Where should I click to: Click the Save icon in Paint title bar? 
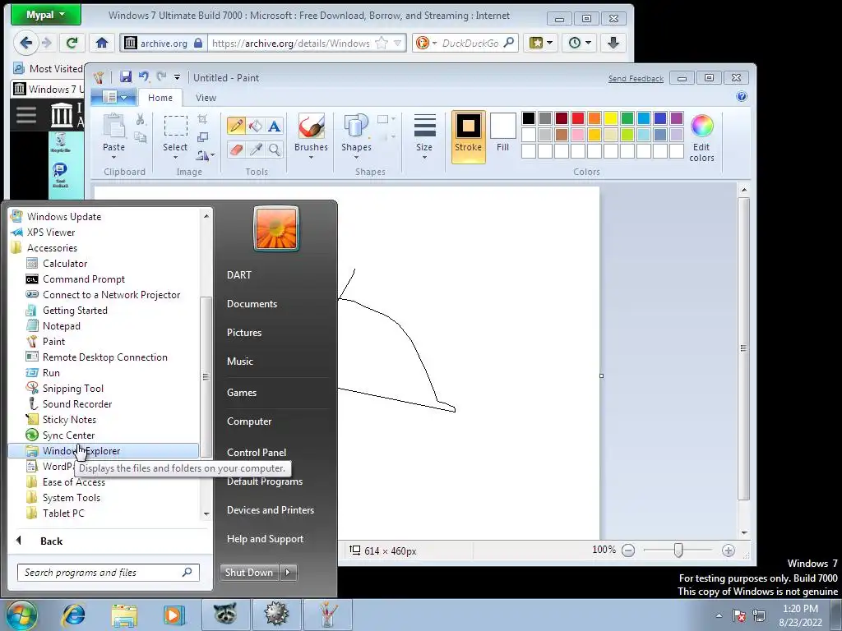[126, 77]
